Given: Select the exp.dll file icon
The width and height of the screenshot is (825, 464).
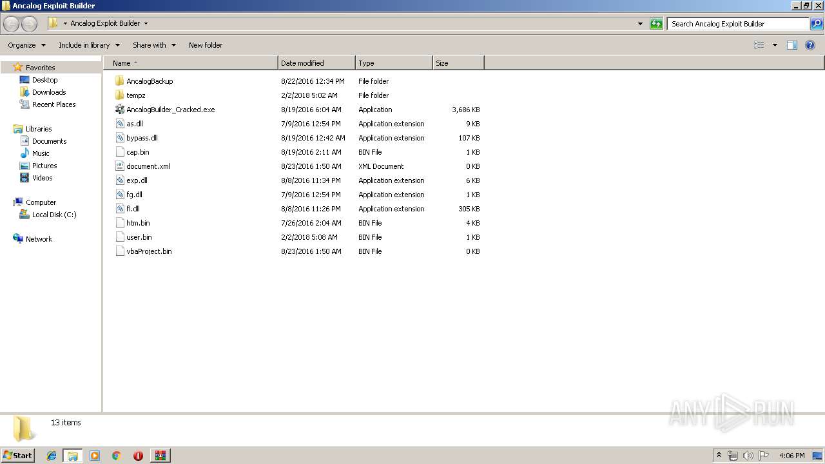Looking at the screenshot, I should [119, 180].
